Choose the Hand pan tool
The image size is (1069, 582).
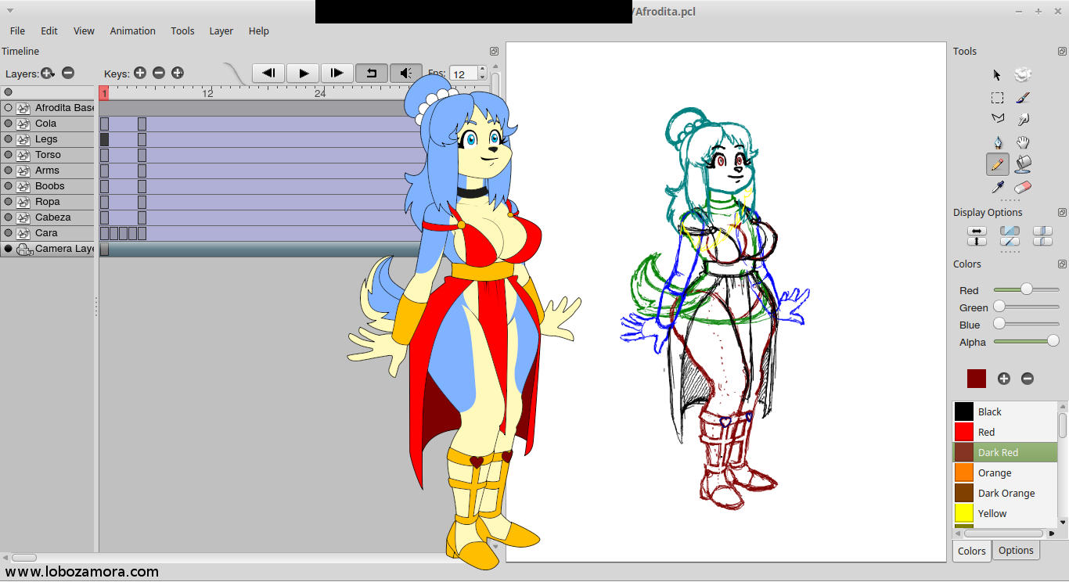coord(1022,142)
